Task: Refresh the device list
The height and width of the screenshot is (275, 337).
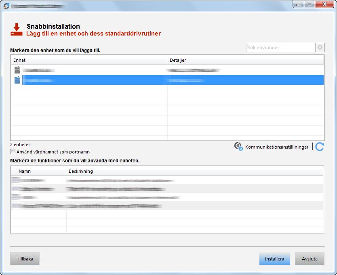Action: (320, 147)
